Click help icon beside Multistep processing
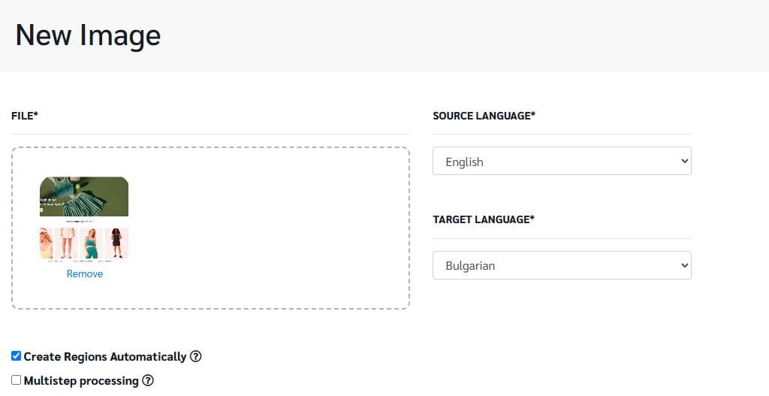The height and width of the screenshot is (396, 769). point(148,380)
